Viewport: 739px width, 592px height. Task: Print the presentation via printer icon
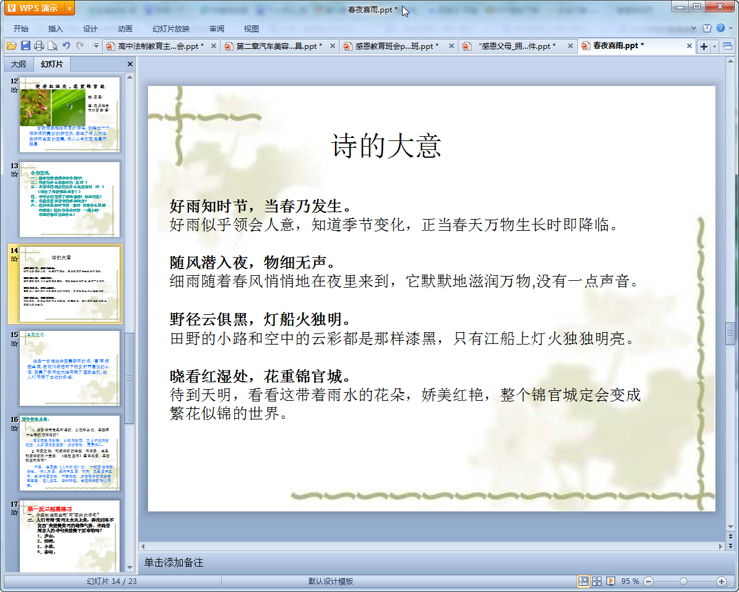[39, 46]
